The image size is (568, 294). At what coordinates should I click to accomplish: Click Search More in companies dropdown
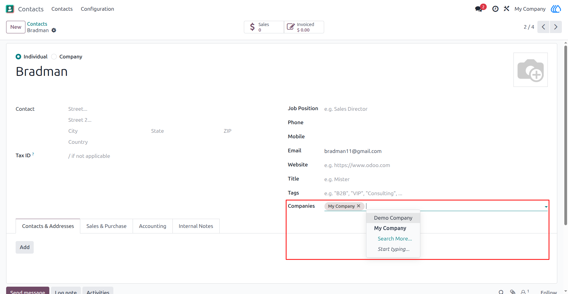click(x=395, y=239)
